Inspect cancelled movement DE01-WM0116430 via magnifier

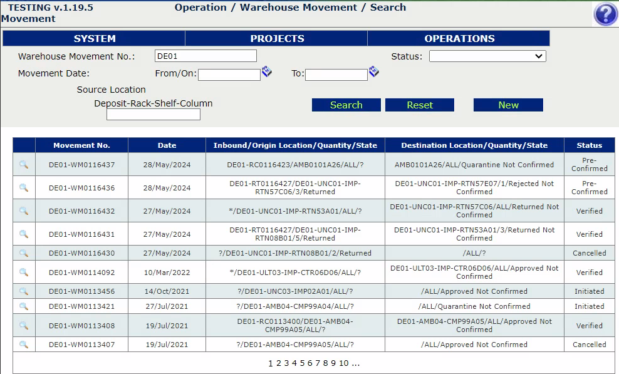pyautogui.click(x=24, y=252)
